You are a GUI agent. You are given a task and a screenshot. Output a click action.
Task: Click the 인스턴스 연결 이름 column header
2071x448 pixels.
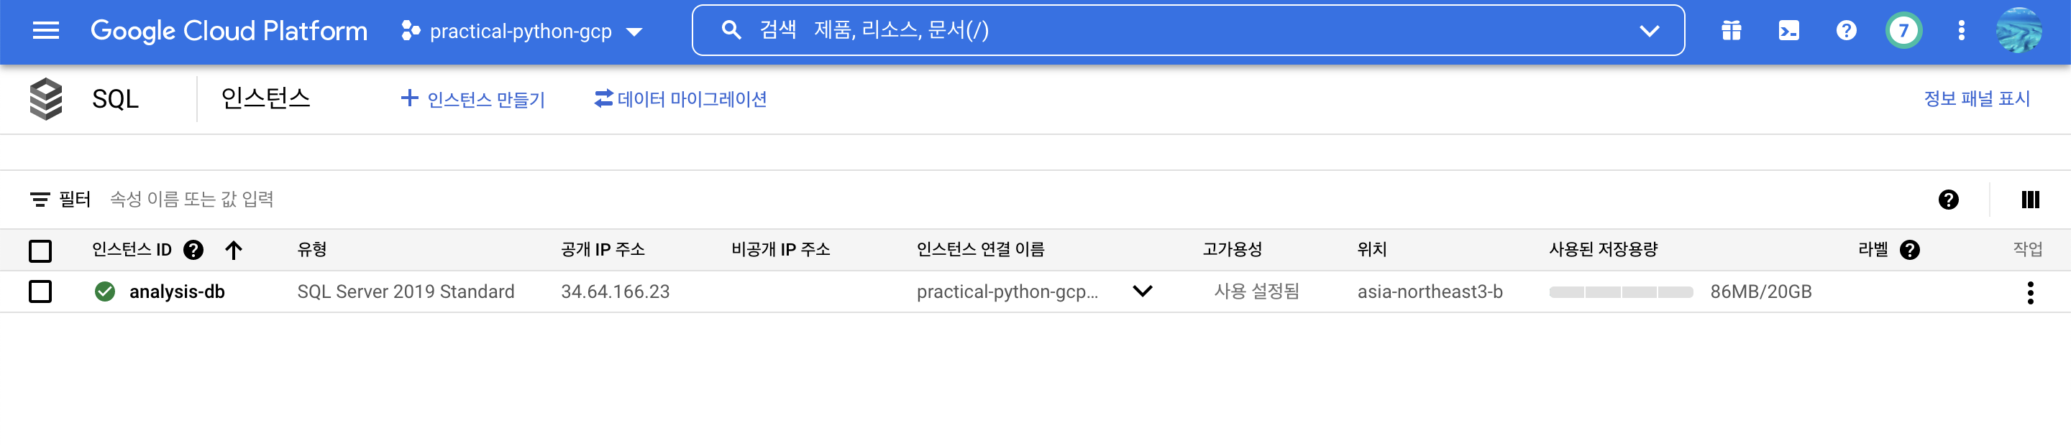(980, 250)
